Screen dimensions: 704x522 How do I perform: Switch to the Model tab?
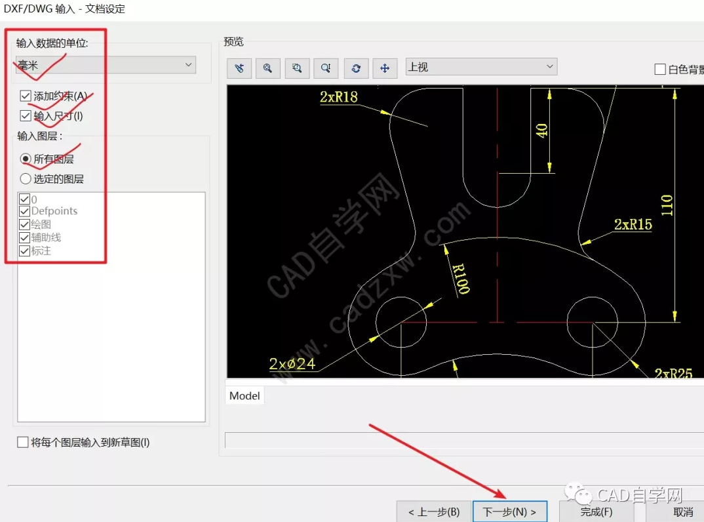tap(244, 396)
